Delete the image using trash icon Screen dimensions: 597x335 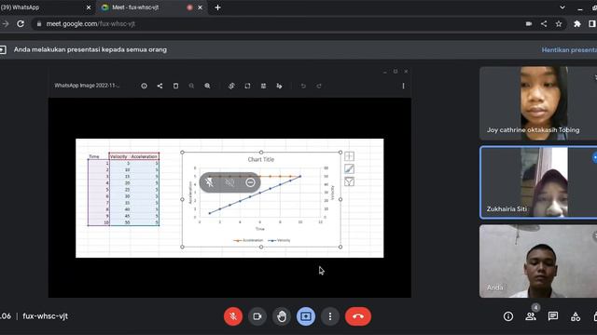[x=175, y=86]
